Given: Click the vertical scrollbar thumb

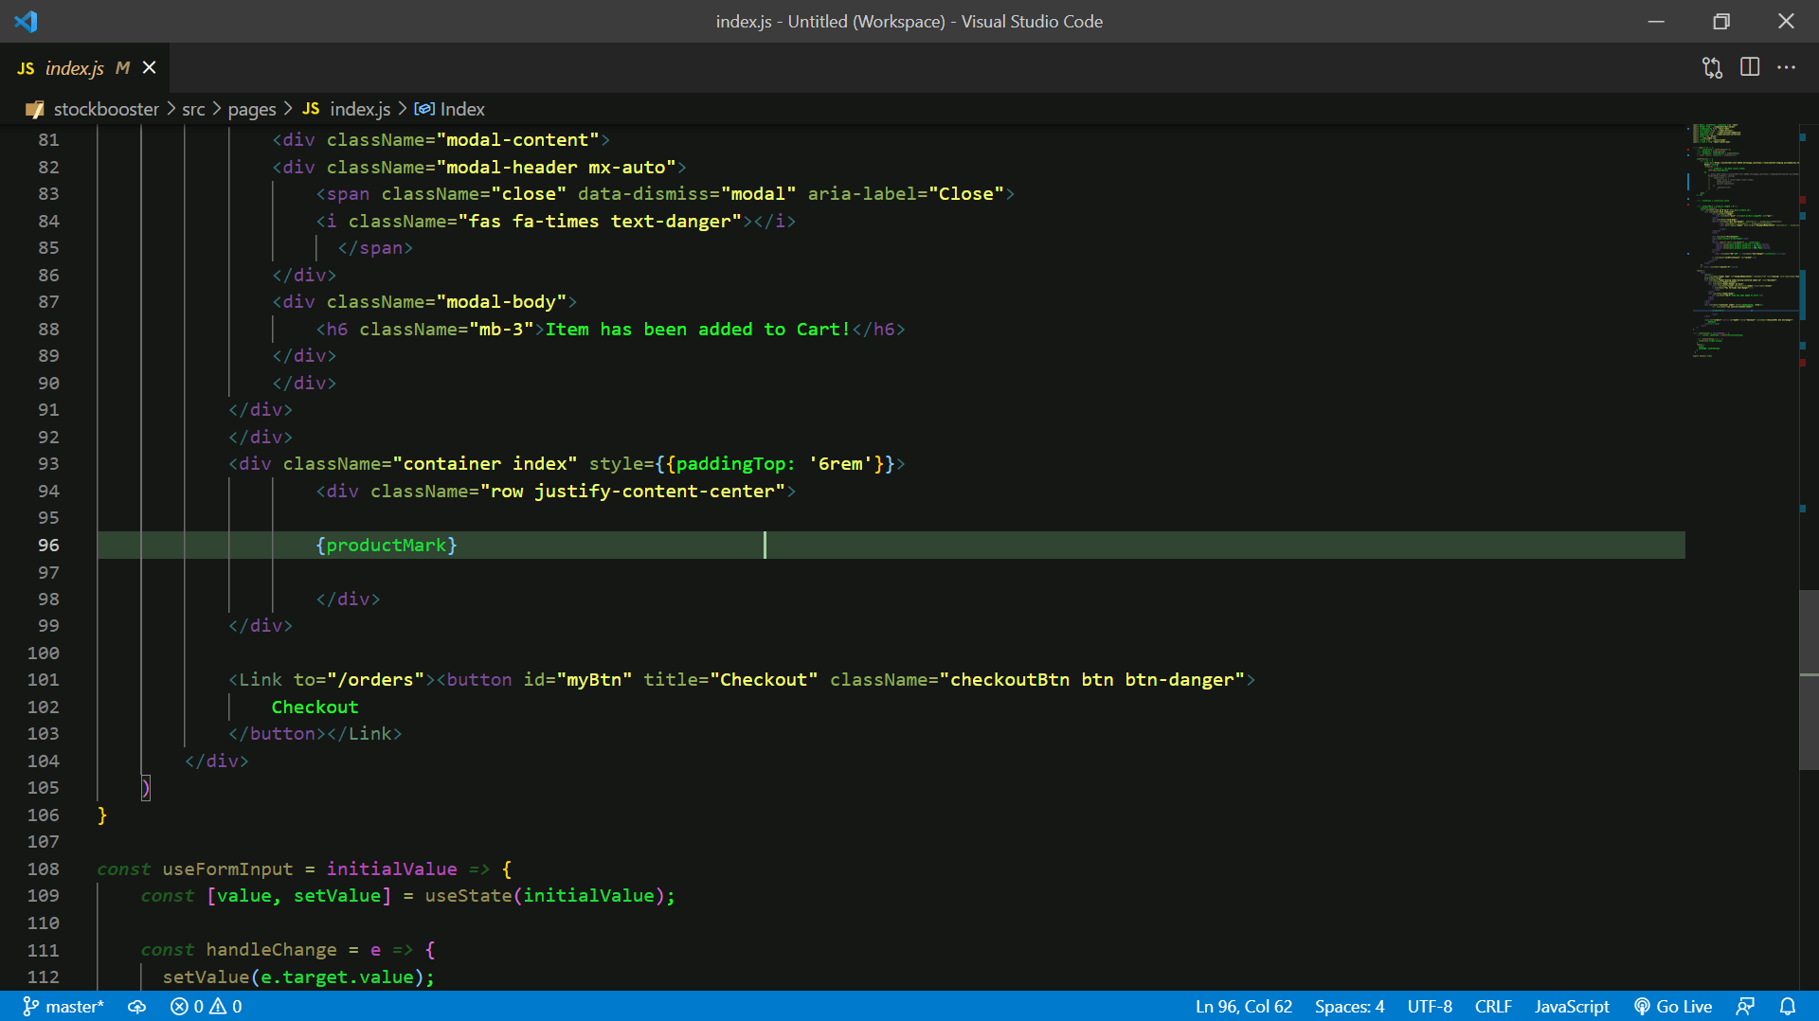Looking at the screenshot, I should point(1809,679).
